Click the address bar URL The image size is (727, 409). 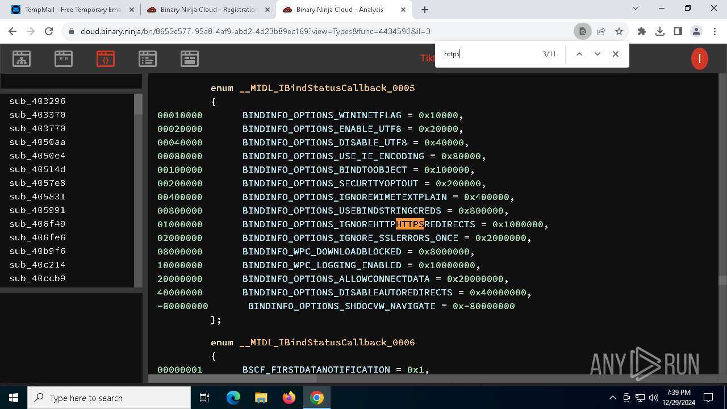[256, 32]
